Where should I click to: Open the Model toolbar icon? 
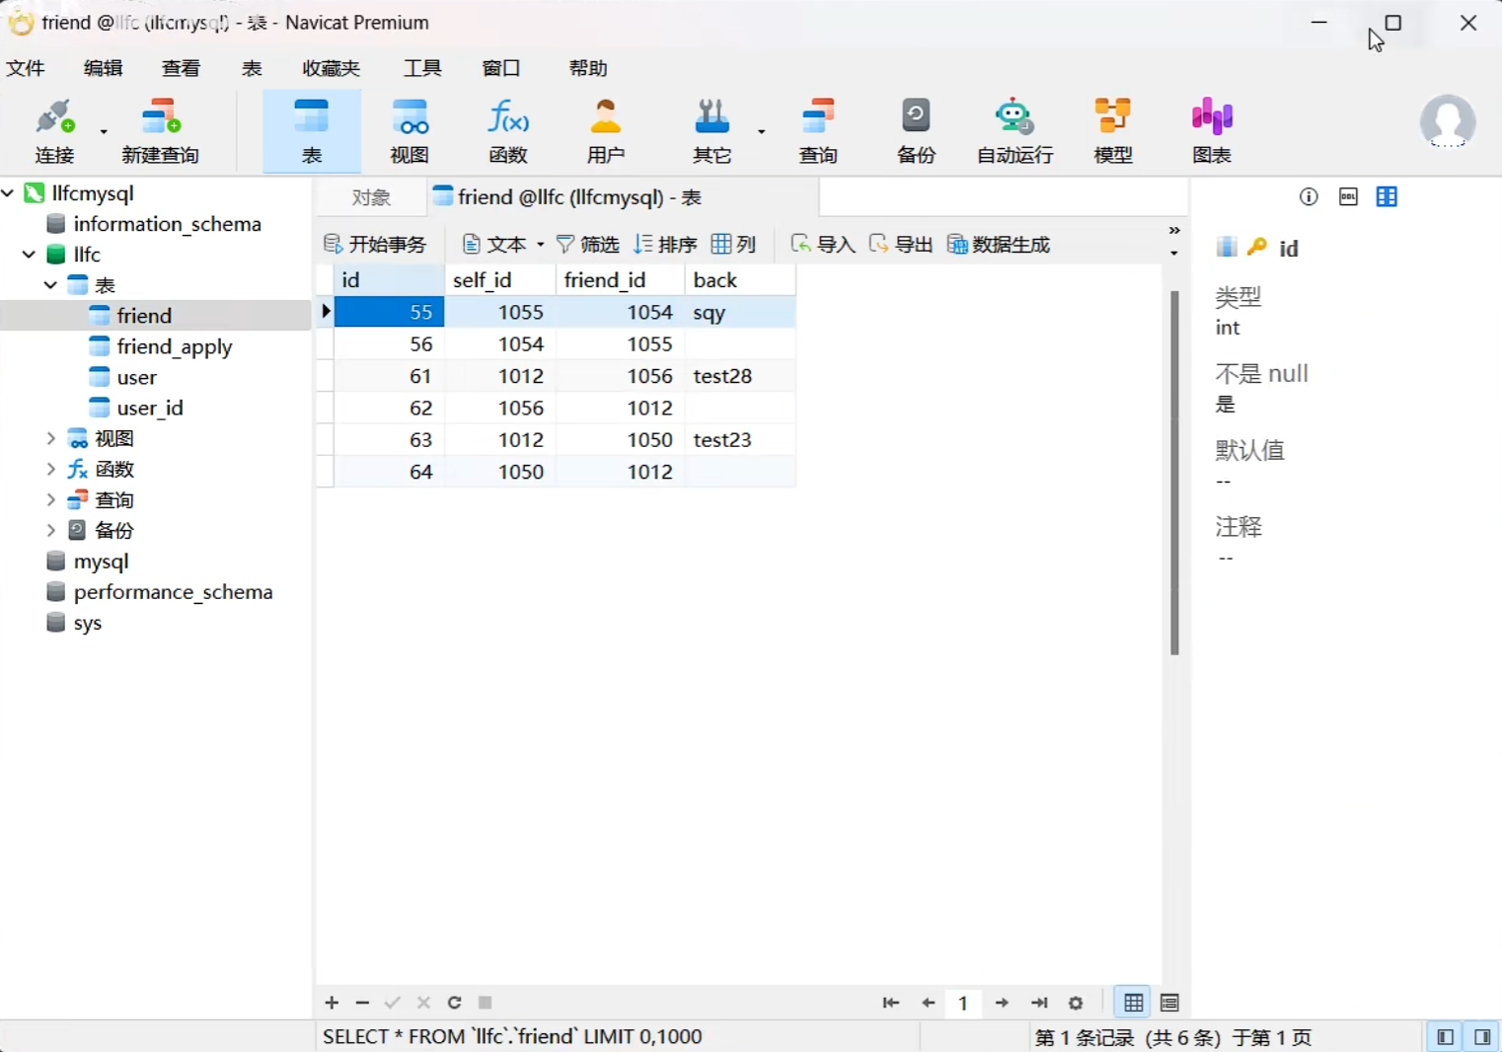click(1113, 130)
